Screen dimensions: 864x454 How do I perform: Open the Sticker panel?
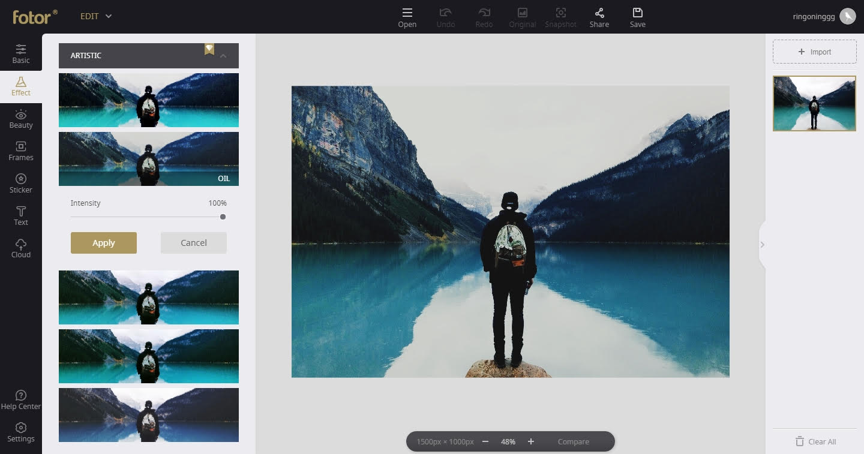click(21, 184)
